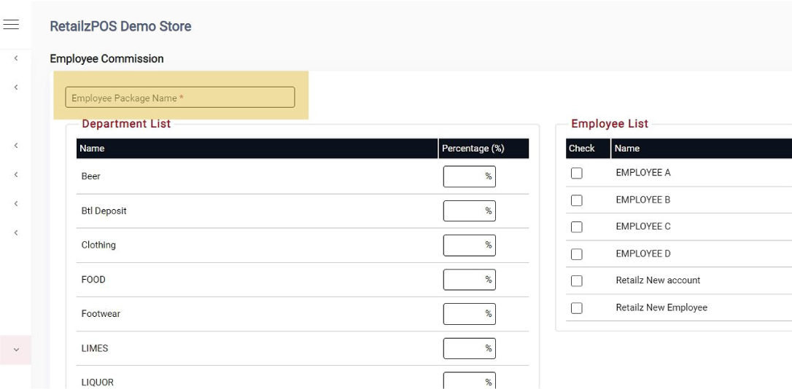Click the Check column header in Employee List

coord(581,149)
